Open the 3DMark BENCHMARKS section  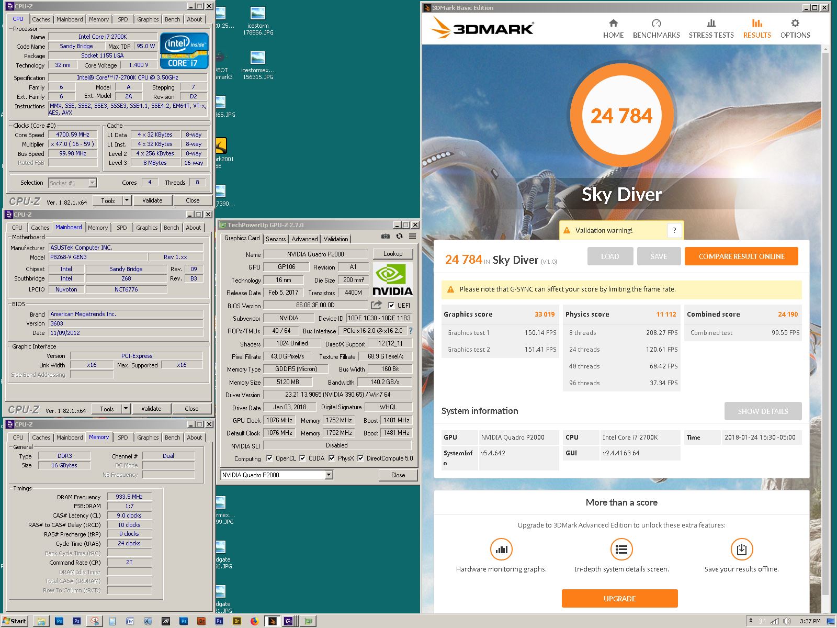coord(656,29)
